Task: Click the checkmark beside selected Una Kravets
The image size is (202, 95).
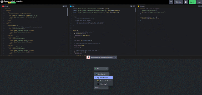Action: 95,78
